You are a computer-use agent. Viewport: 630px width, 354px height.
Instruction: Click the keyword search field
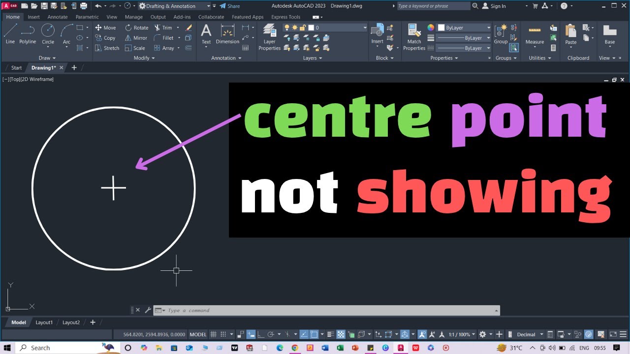433,6
